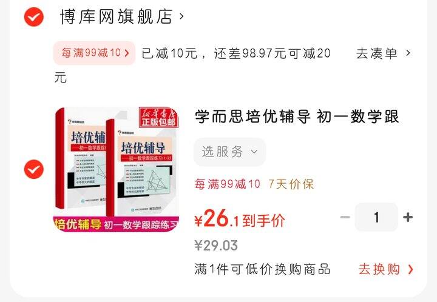
Task: Click the quantity field showing 1
Action: (x=376, y=217)
